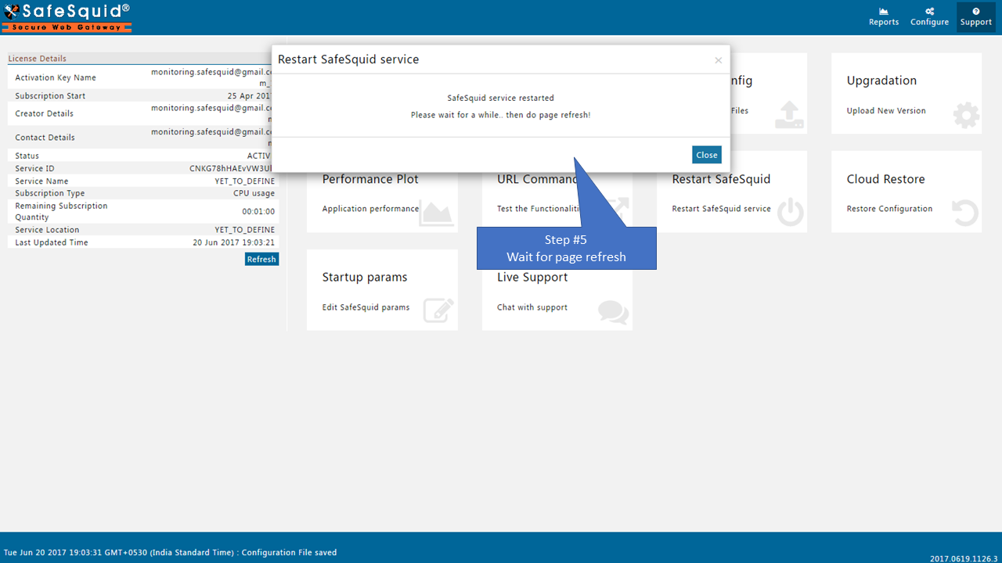Click Last Updated Time value 20 Jun 2017 19:03:21
The height and width of the screenshot is (563, 1002).
(x=234, y=242)
